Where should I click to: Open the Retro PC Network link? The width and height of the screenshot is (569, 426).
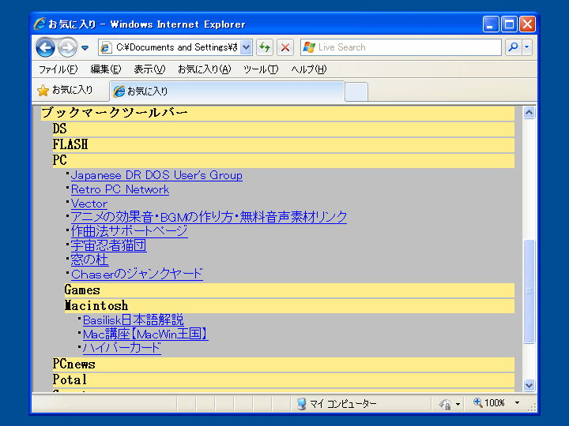click(x=120, y=189)
